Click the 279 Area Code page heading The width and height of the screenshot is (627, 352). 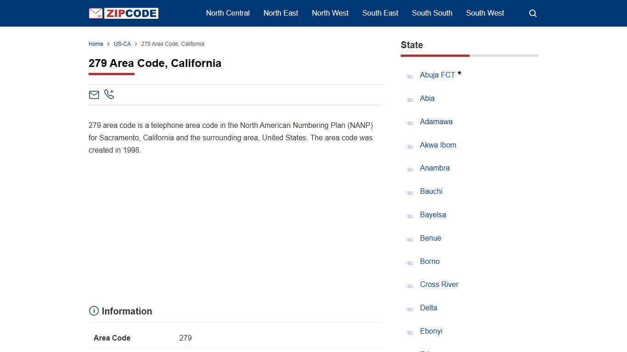click(155, 63)
